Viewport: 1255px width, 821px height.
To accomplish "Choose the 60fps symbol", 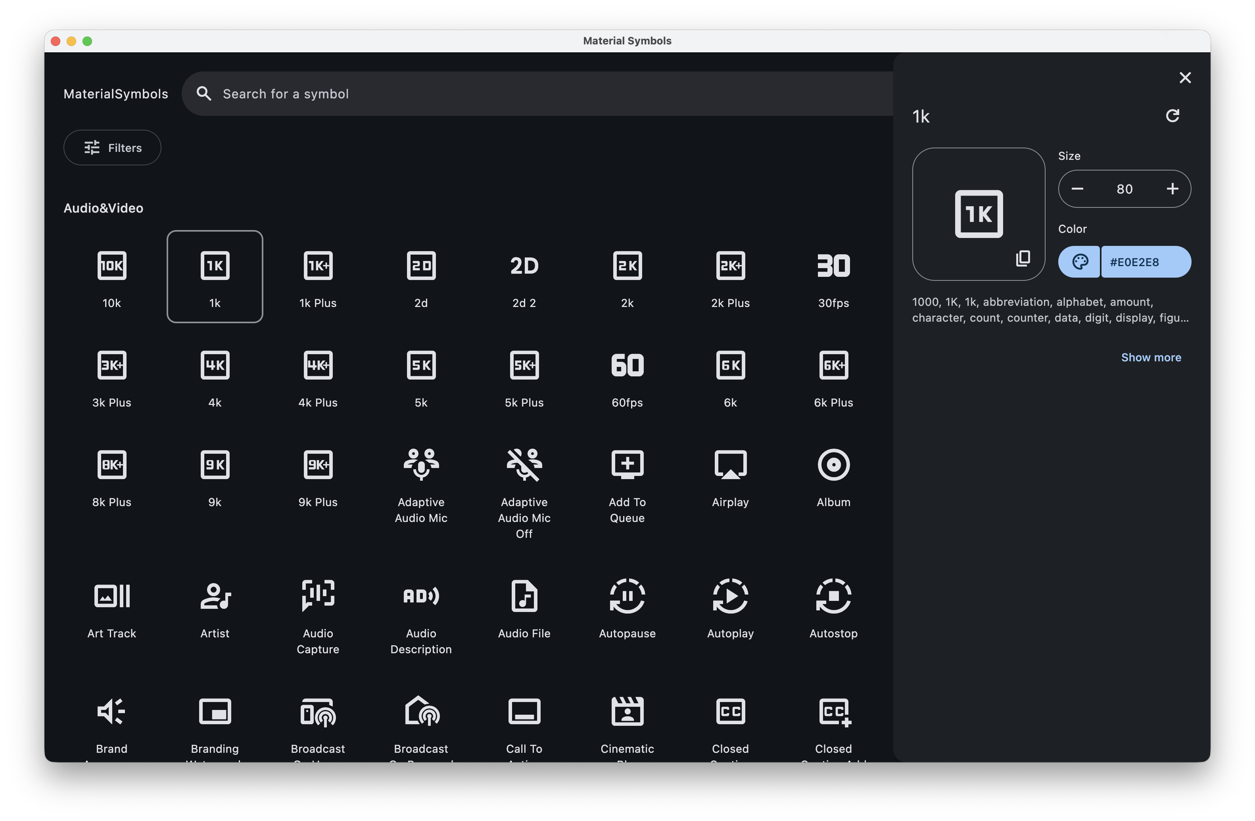I will [x=627, y=376].
